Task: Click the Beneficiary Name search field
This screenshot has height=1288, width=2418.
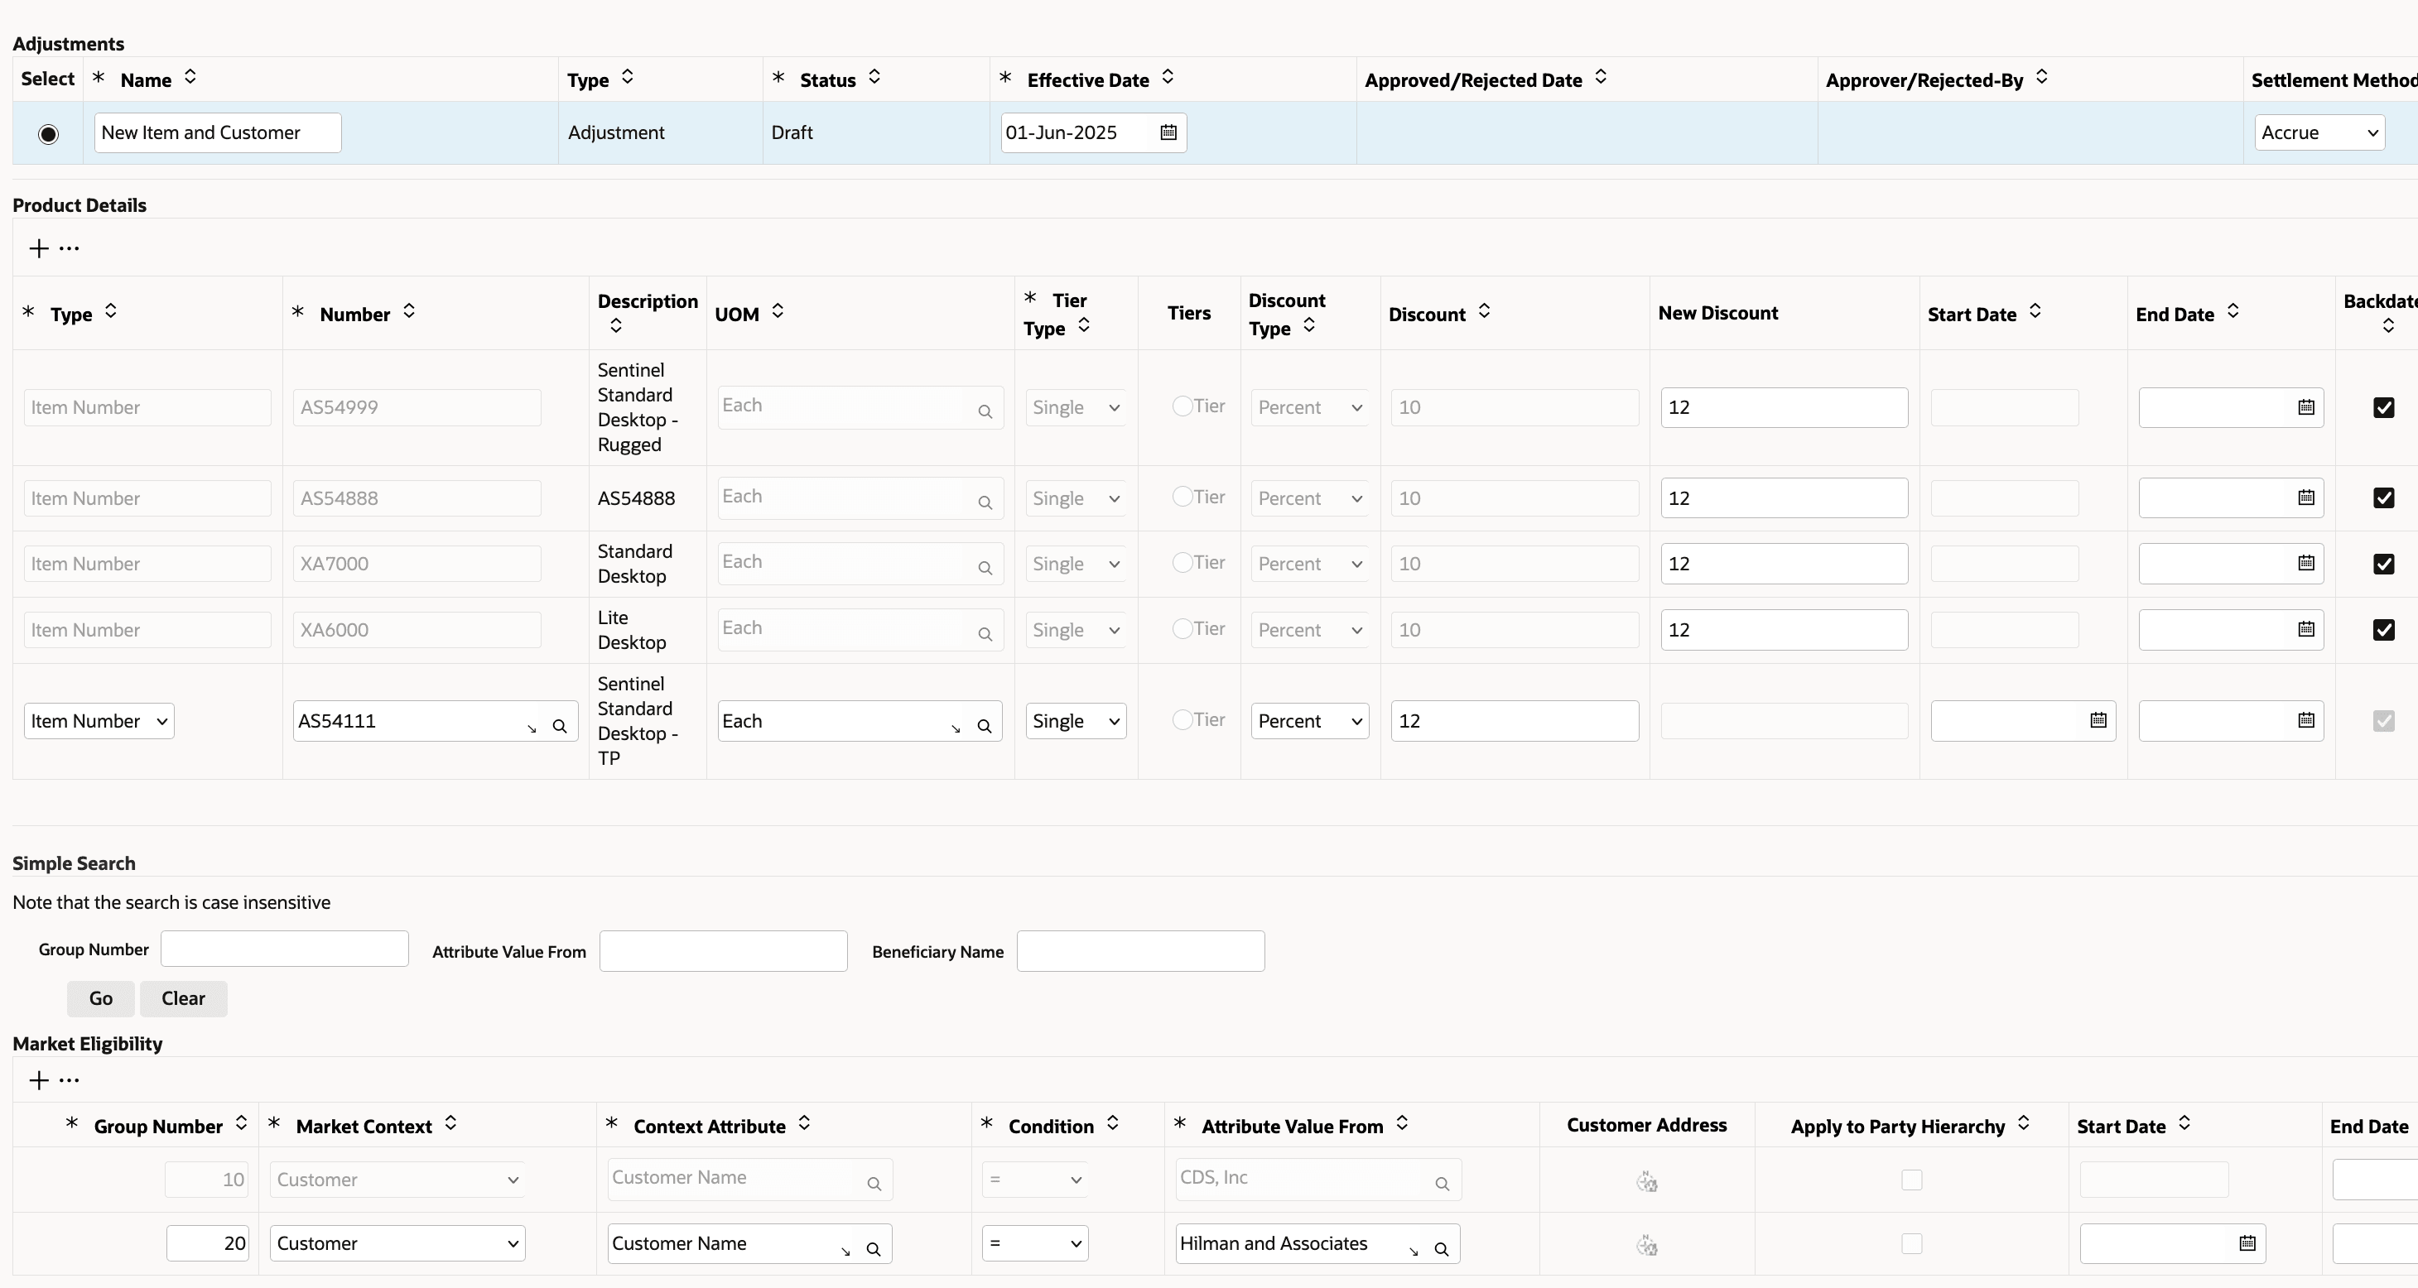Action: pyautogui.click(x=1139, y=951)
